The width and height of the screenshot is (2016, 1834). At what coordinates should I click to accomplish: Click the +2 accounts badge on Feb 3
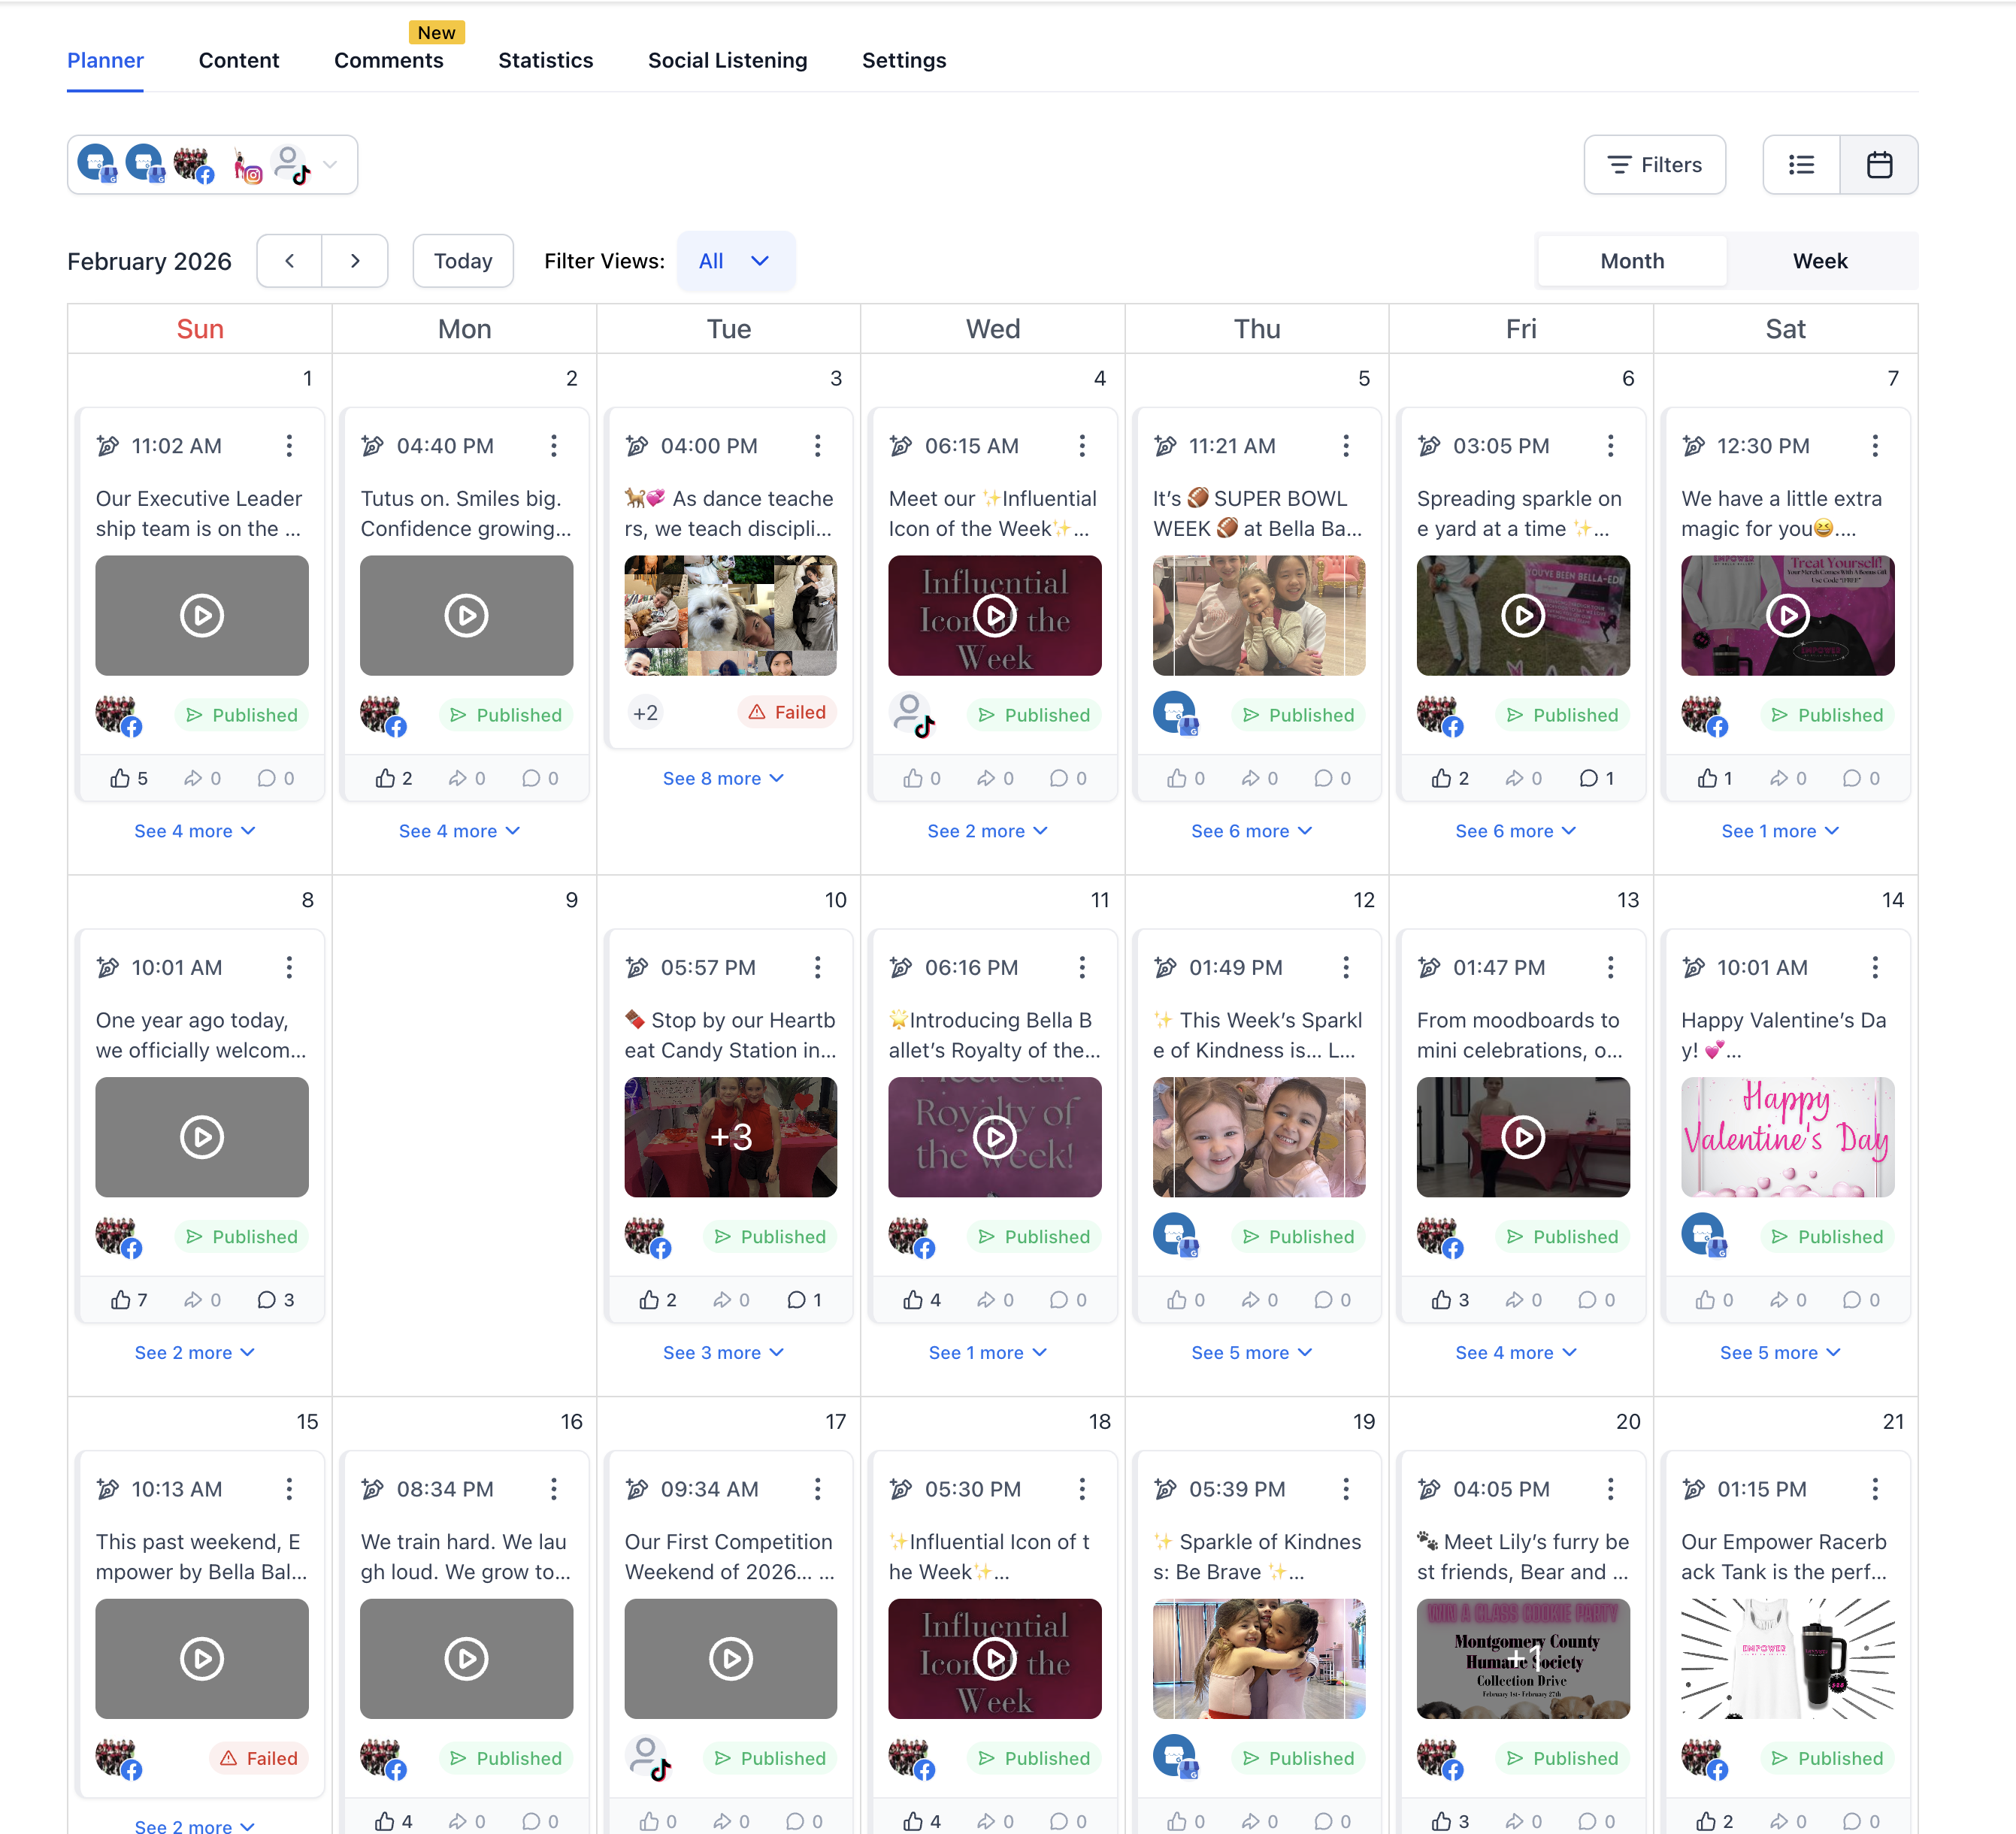click(646, 713)
